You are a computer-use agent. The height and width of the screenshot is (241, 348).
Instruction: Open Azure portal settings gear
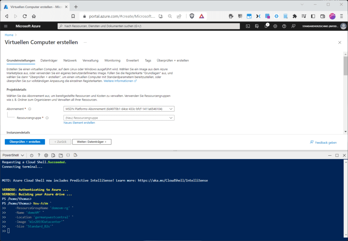(x=275, y=26)
